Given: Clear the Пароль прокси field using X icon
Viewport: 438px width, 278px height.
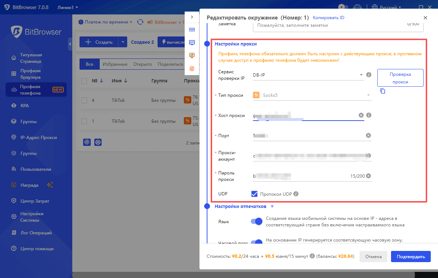Looking at the screenshot, I should [368, 176].
